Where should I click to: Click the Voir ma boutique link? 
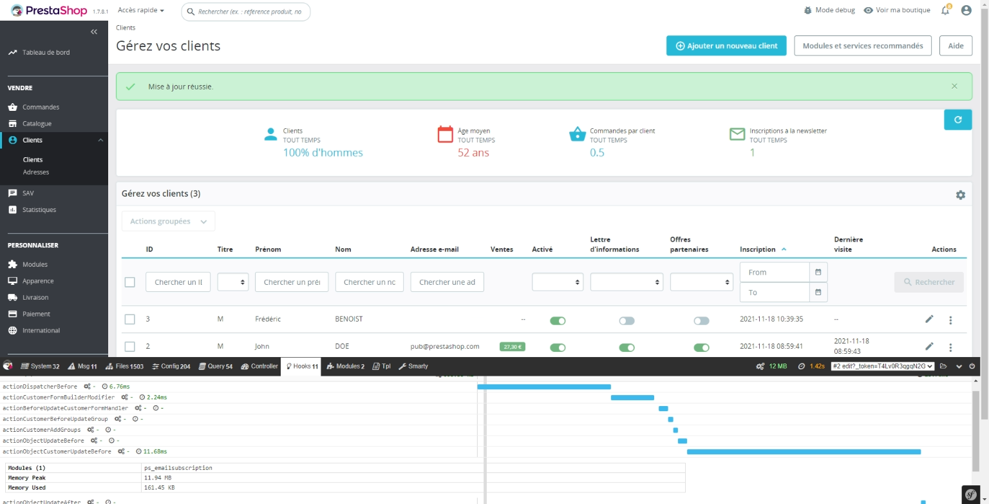click(x=897, y=10)
